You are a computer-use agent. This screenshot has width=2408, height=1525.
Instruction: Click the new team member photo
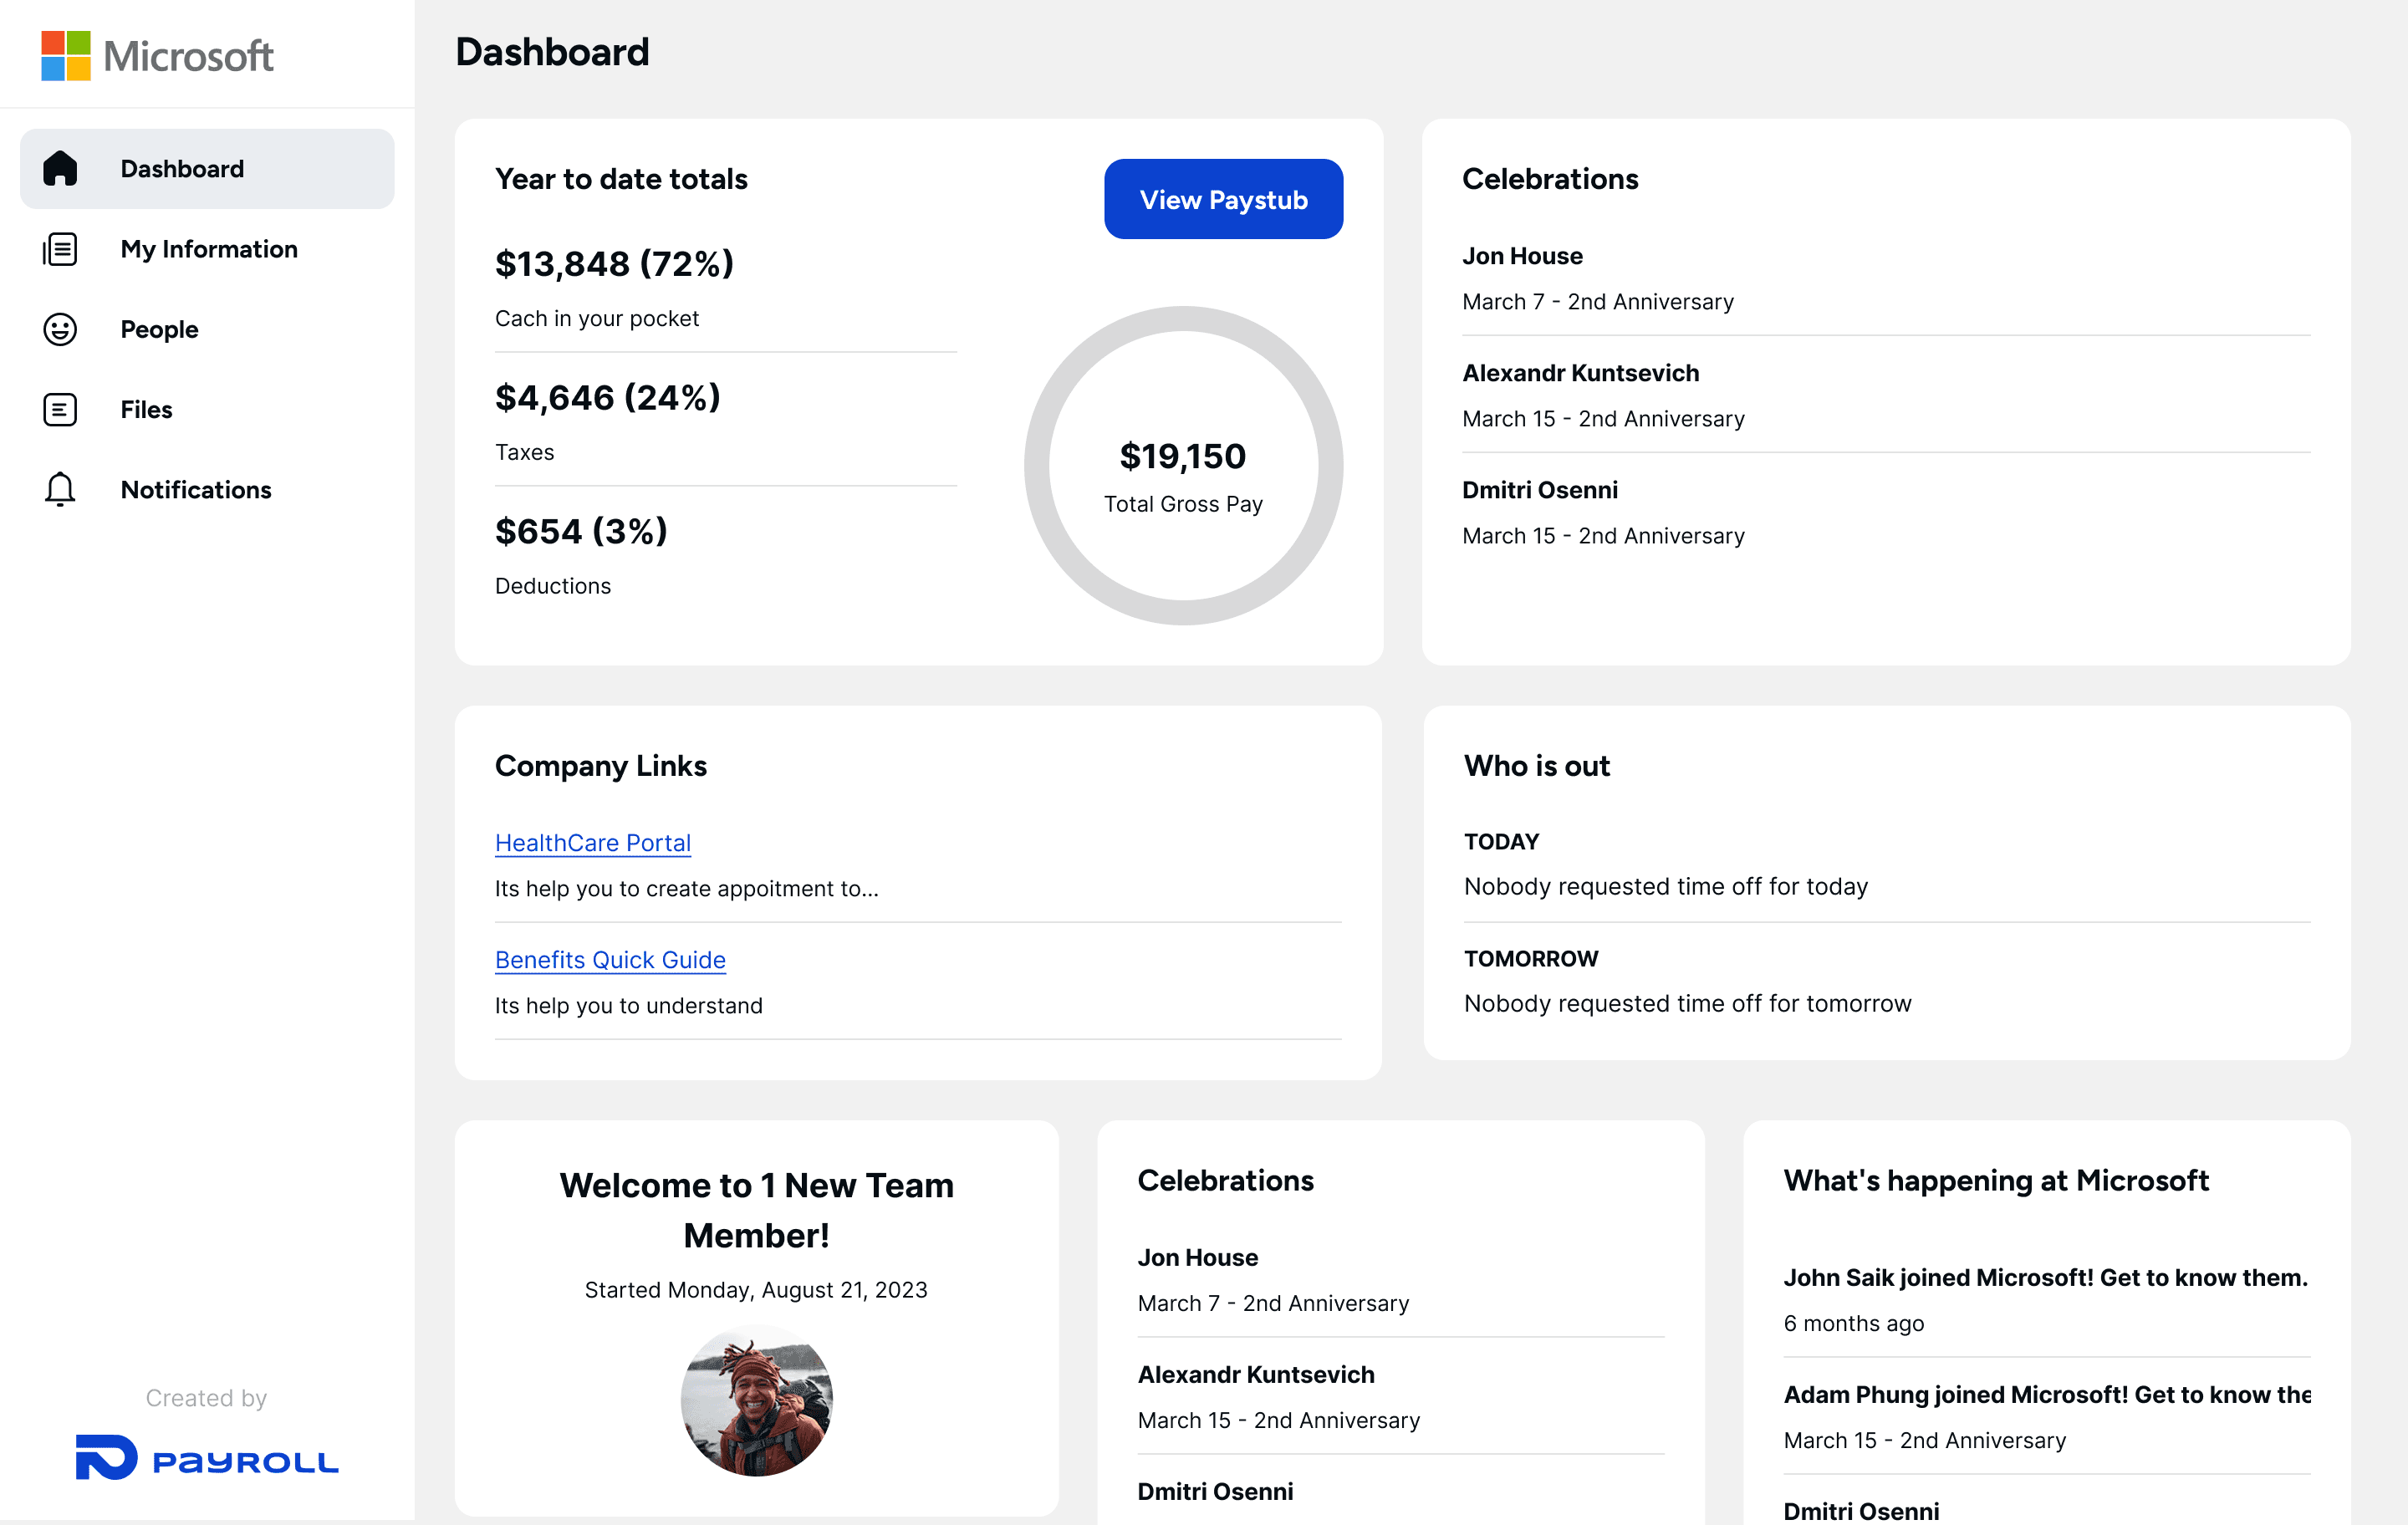click(756, 1400)
